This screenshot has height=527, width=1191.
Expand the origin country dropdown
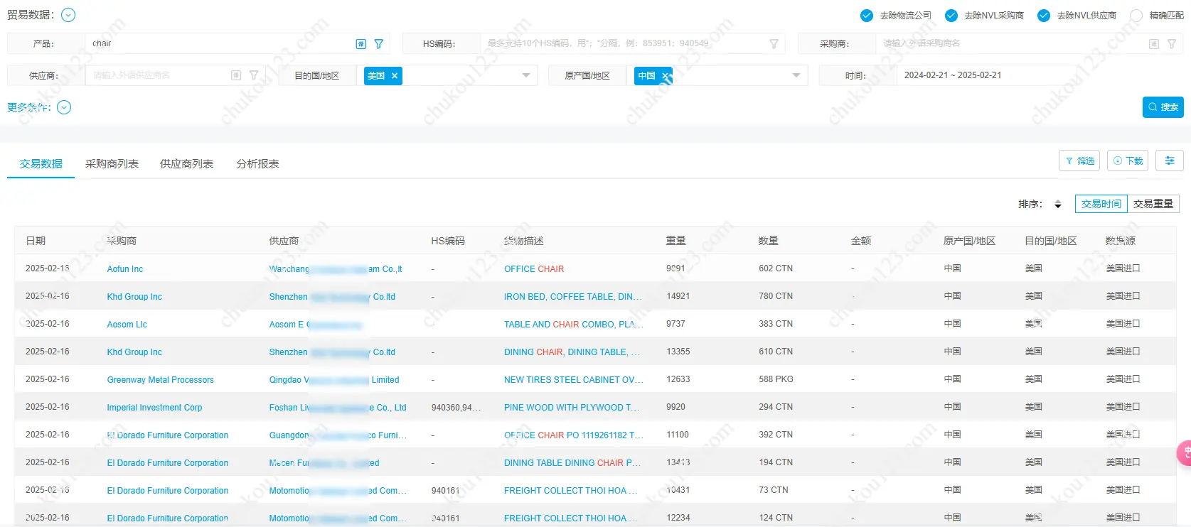796,75
